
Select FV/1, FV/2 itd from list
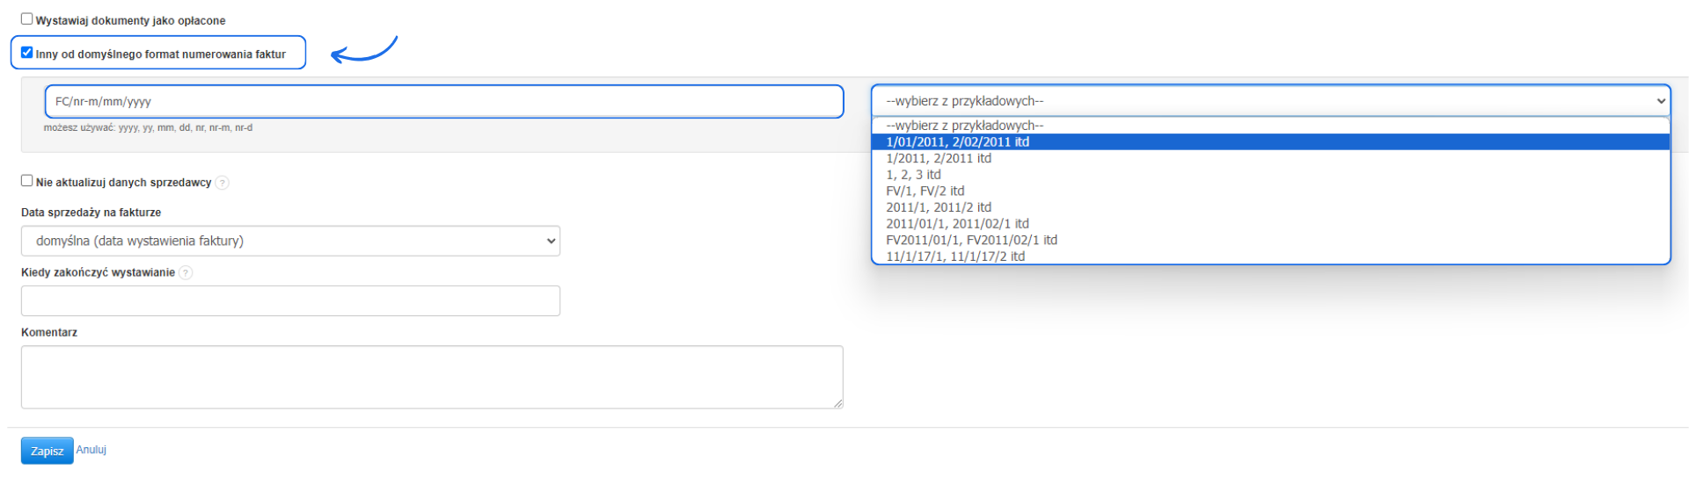925,191
